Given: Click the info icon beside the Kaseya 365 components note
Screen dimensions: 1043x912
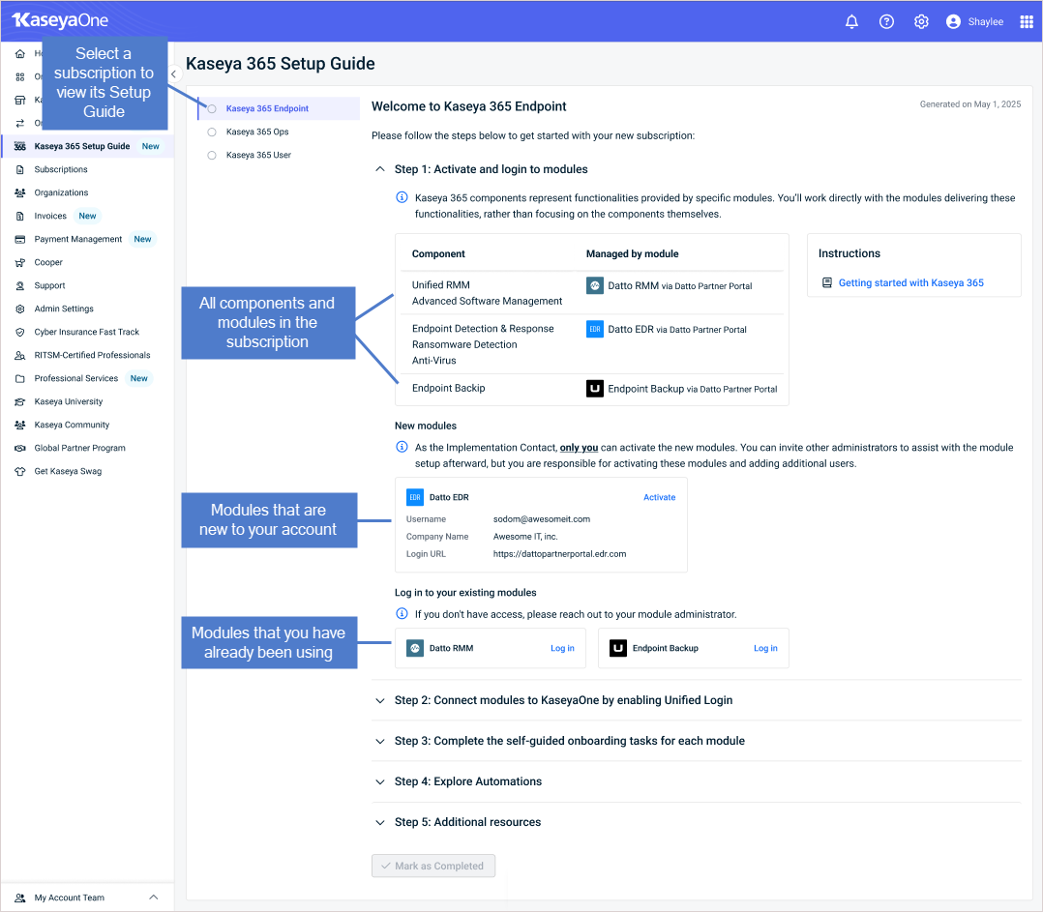Looking at the screenshot, I should 402,197.
